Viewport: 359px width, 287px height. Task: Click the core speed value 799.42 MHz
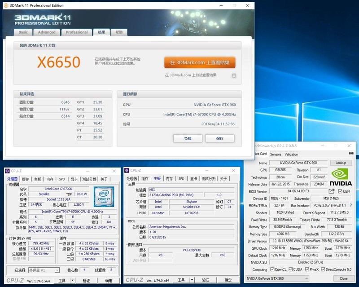(41, 243)
